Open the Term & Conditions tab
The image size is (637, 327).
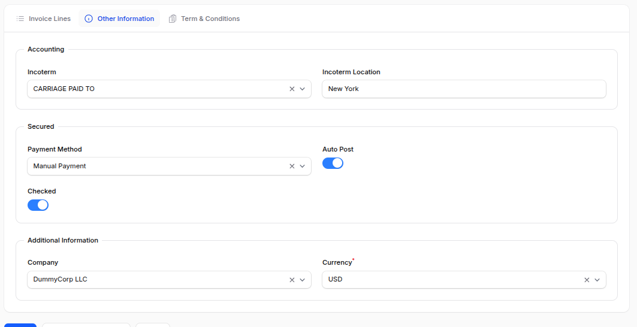(210, 19)
